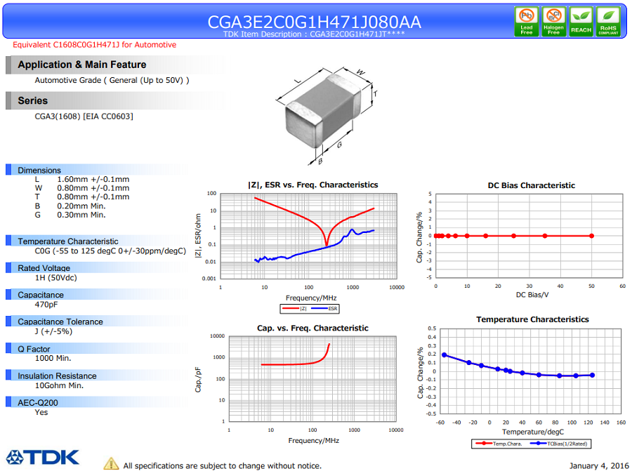
Task: Click the "AEC-Q200" heading
Action: click(x=37, y=403)
